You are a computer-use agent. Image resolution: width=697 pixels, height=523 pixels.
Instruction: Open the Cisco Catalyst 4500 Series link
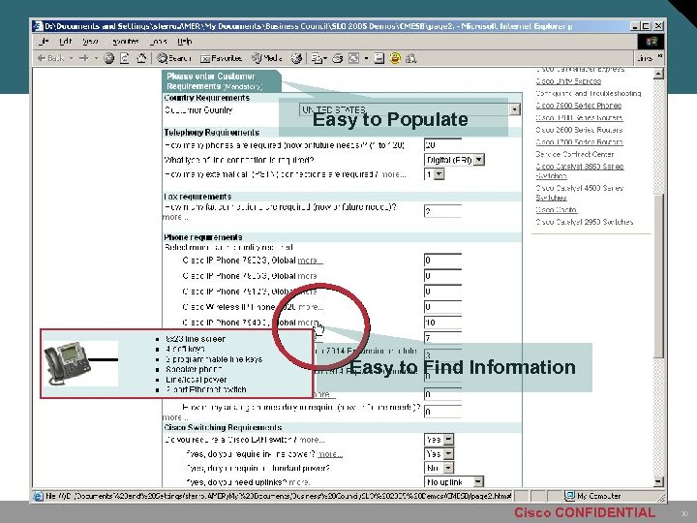coord(580,193)
